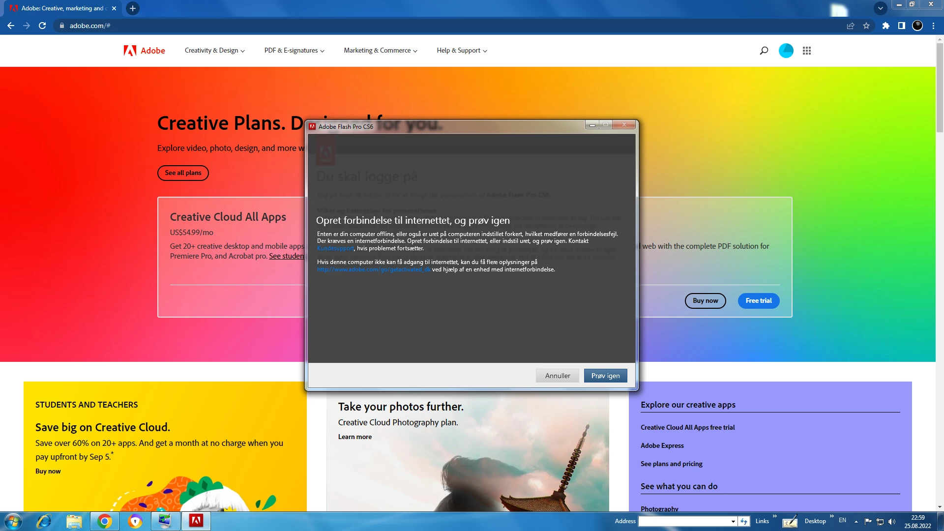The height and width of the screenshot is (531, 944).
Task: Click the page vertical scrollbar
Action: 940,88
